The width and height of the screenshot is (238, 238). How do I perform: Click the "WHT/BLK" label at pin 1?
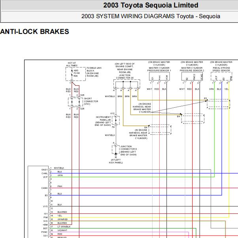tap(59, 168)
